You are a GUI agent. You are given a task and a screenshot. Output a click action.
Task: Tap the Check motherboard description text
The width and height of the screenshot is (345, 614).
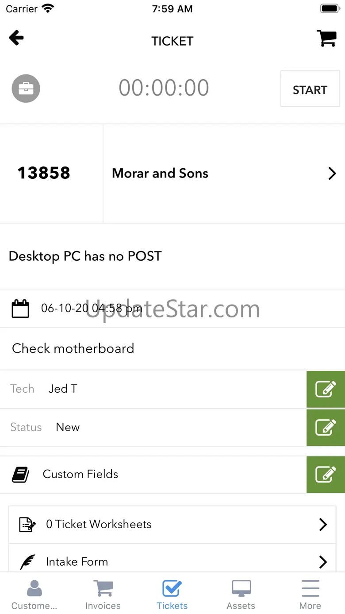[x=73, y=348]
